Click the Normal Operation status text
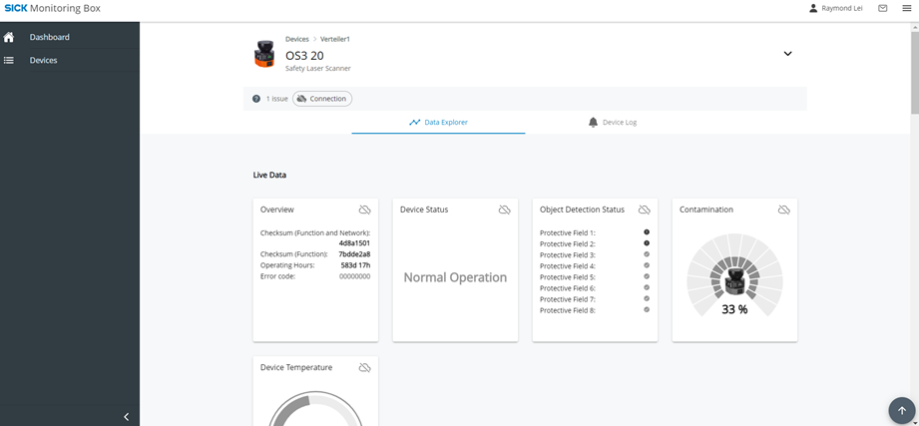The width and height of the screenshot is (919, 426). pyautogui.click(x=455, y=277)
